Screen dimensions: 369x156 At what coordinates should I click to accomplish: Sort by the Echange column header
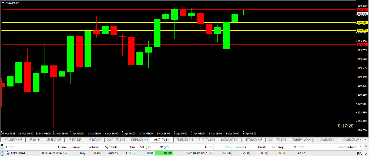point(277,147)
